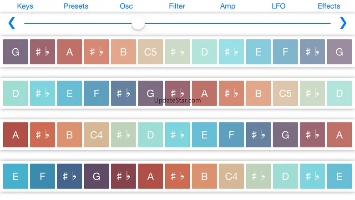Play the red A pad at third row start

[x=15, y=135]
